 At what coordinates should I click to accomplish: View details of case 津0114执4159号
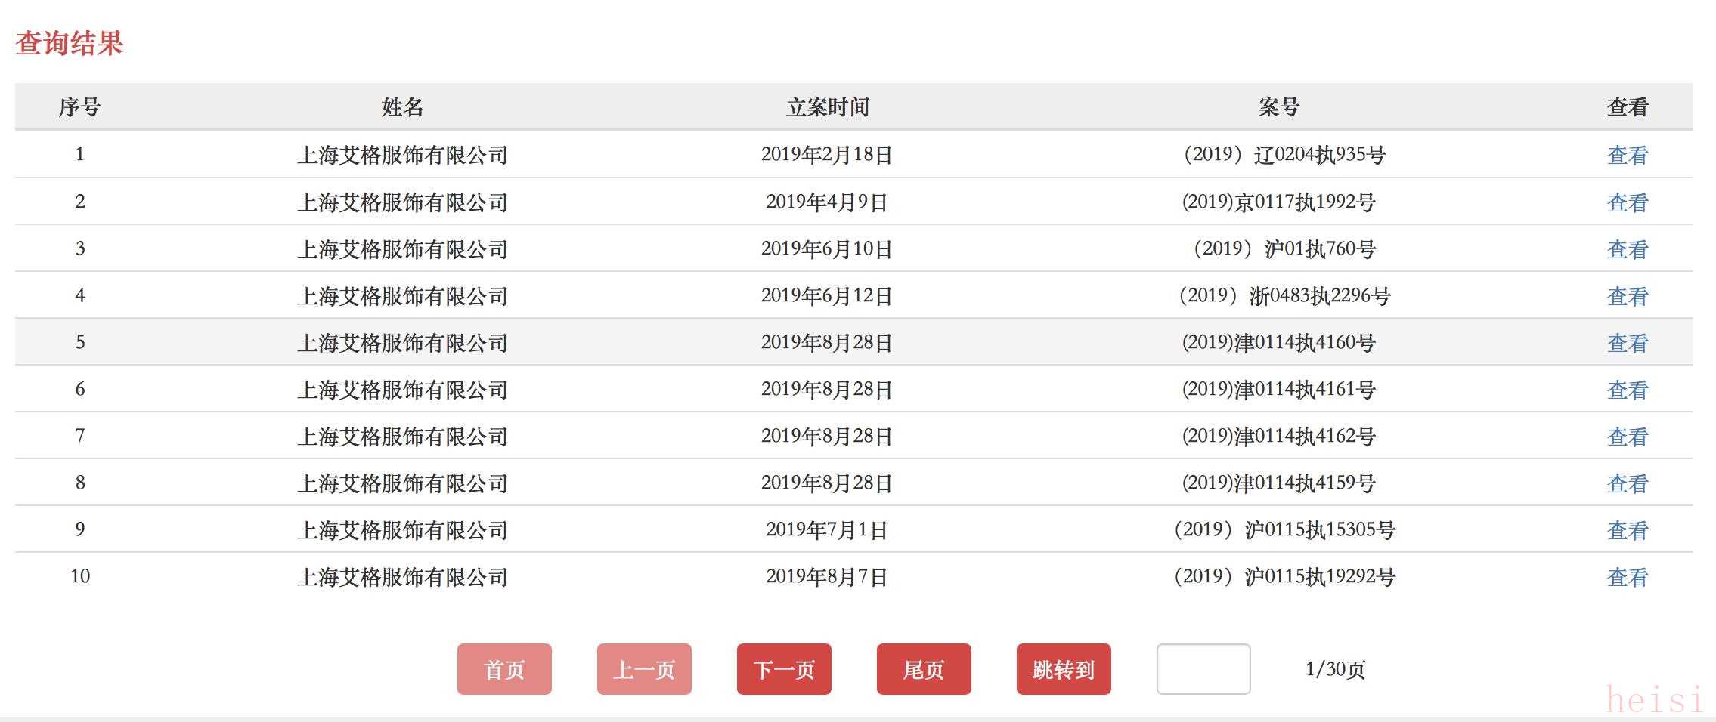click(1627, 483)
